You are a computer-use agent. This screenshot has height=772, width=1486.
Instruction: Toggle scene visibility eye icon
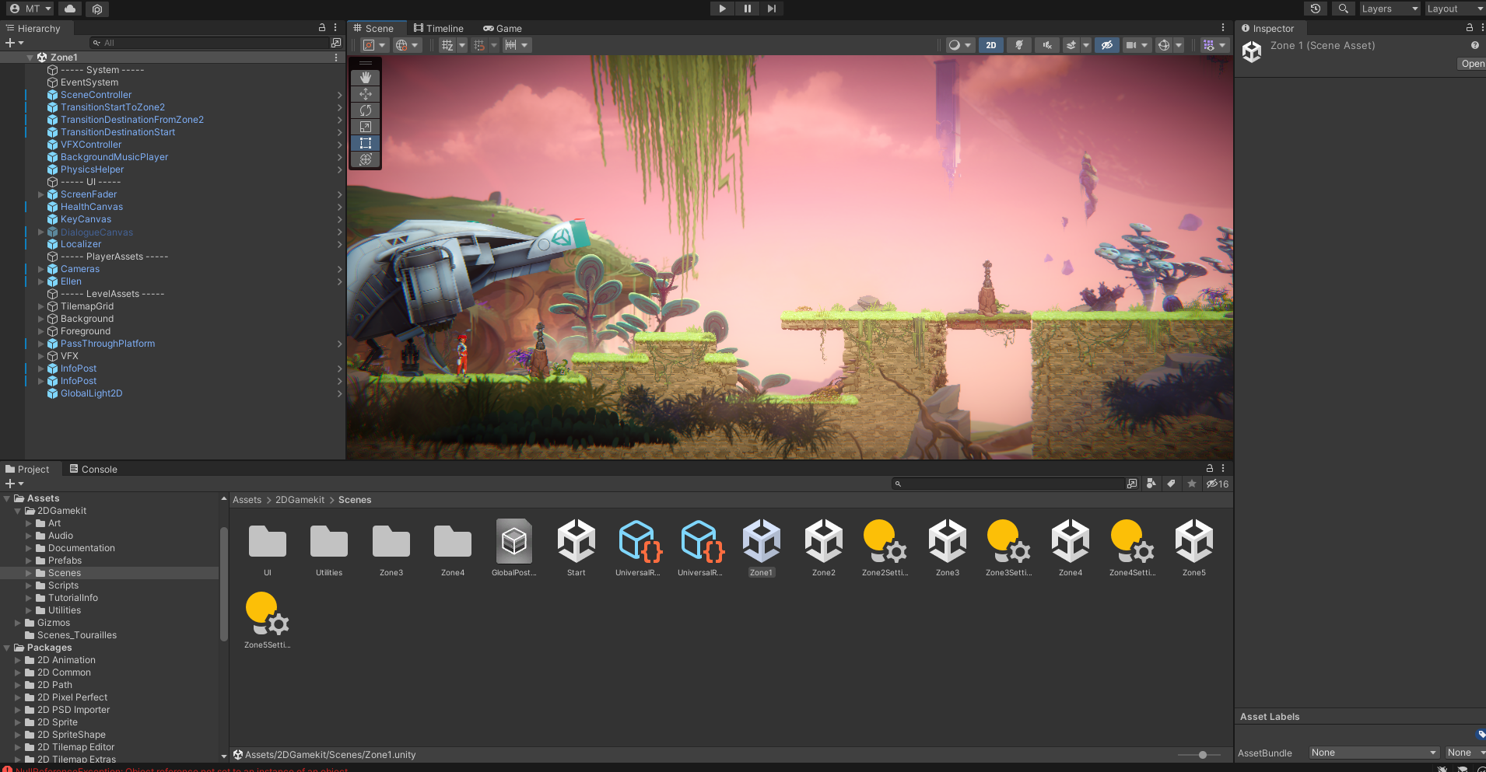(x=1107, y=45)
